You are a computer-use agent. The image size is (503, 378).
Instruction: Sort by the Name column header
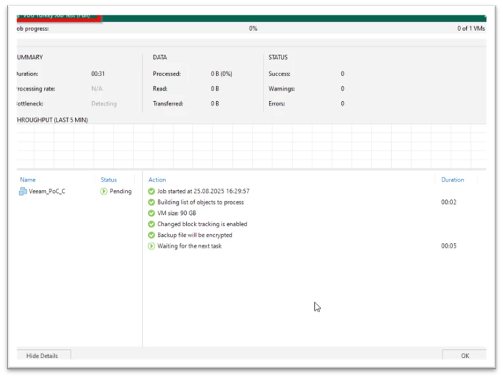pyautogui.click(x=28, y=179)
